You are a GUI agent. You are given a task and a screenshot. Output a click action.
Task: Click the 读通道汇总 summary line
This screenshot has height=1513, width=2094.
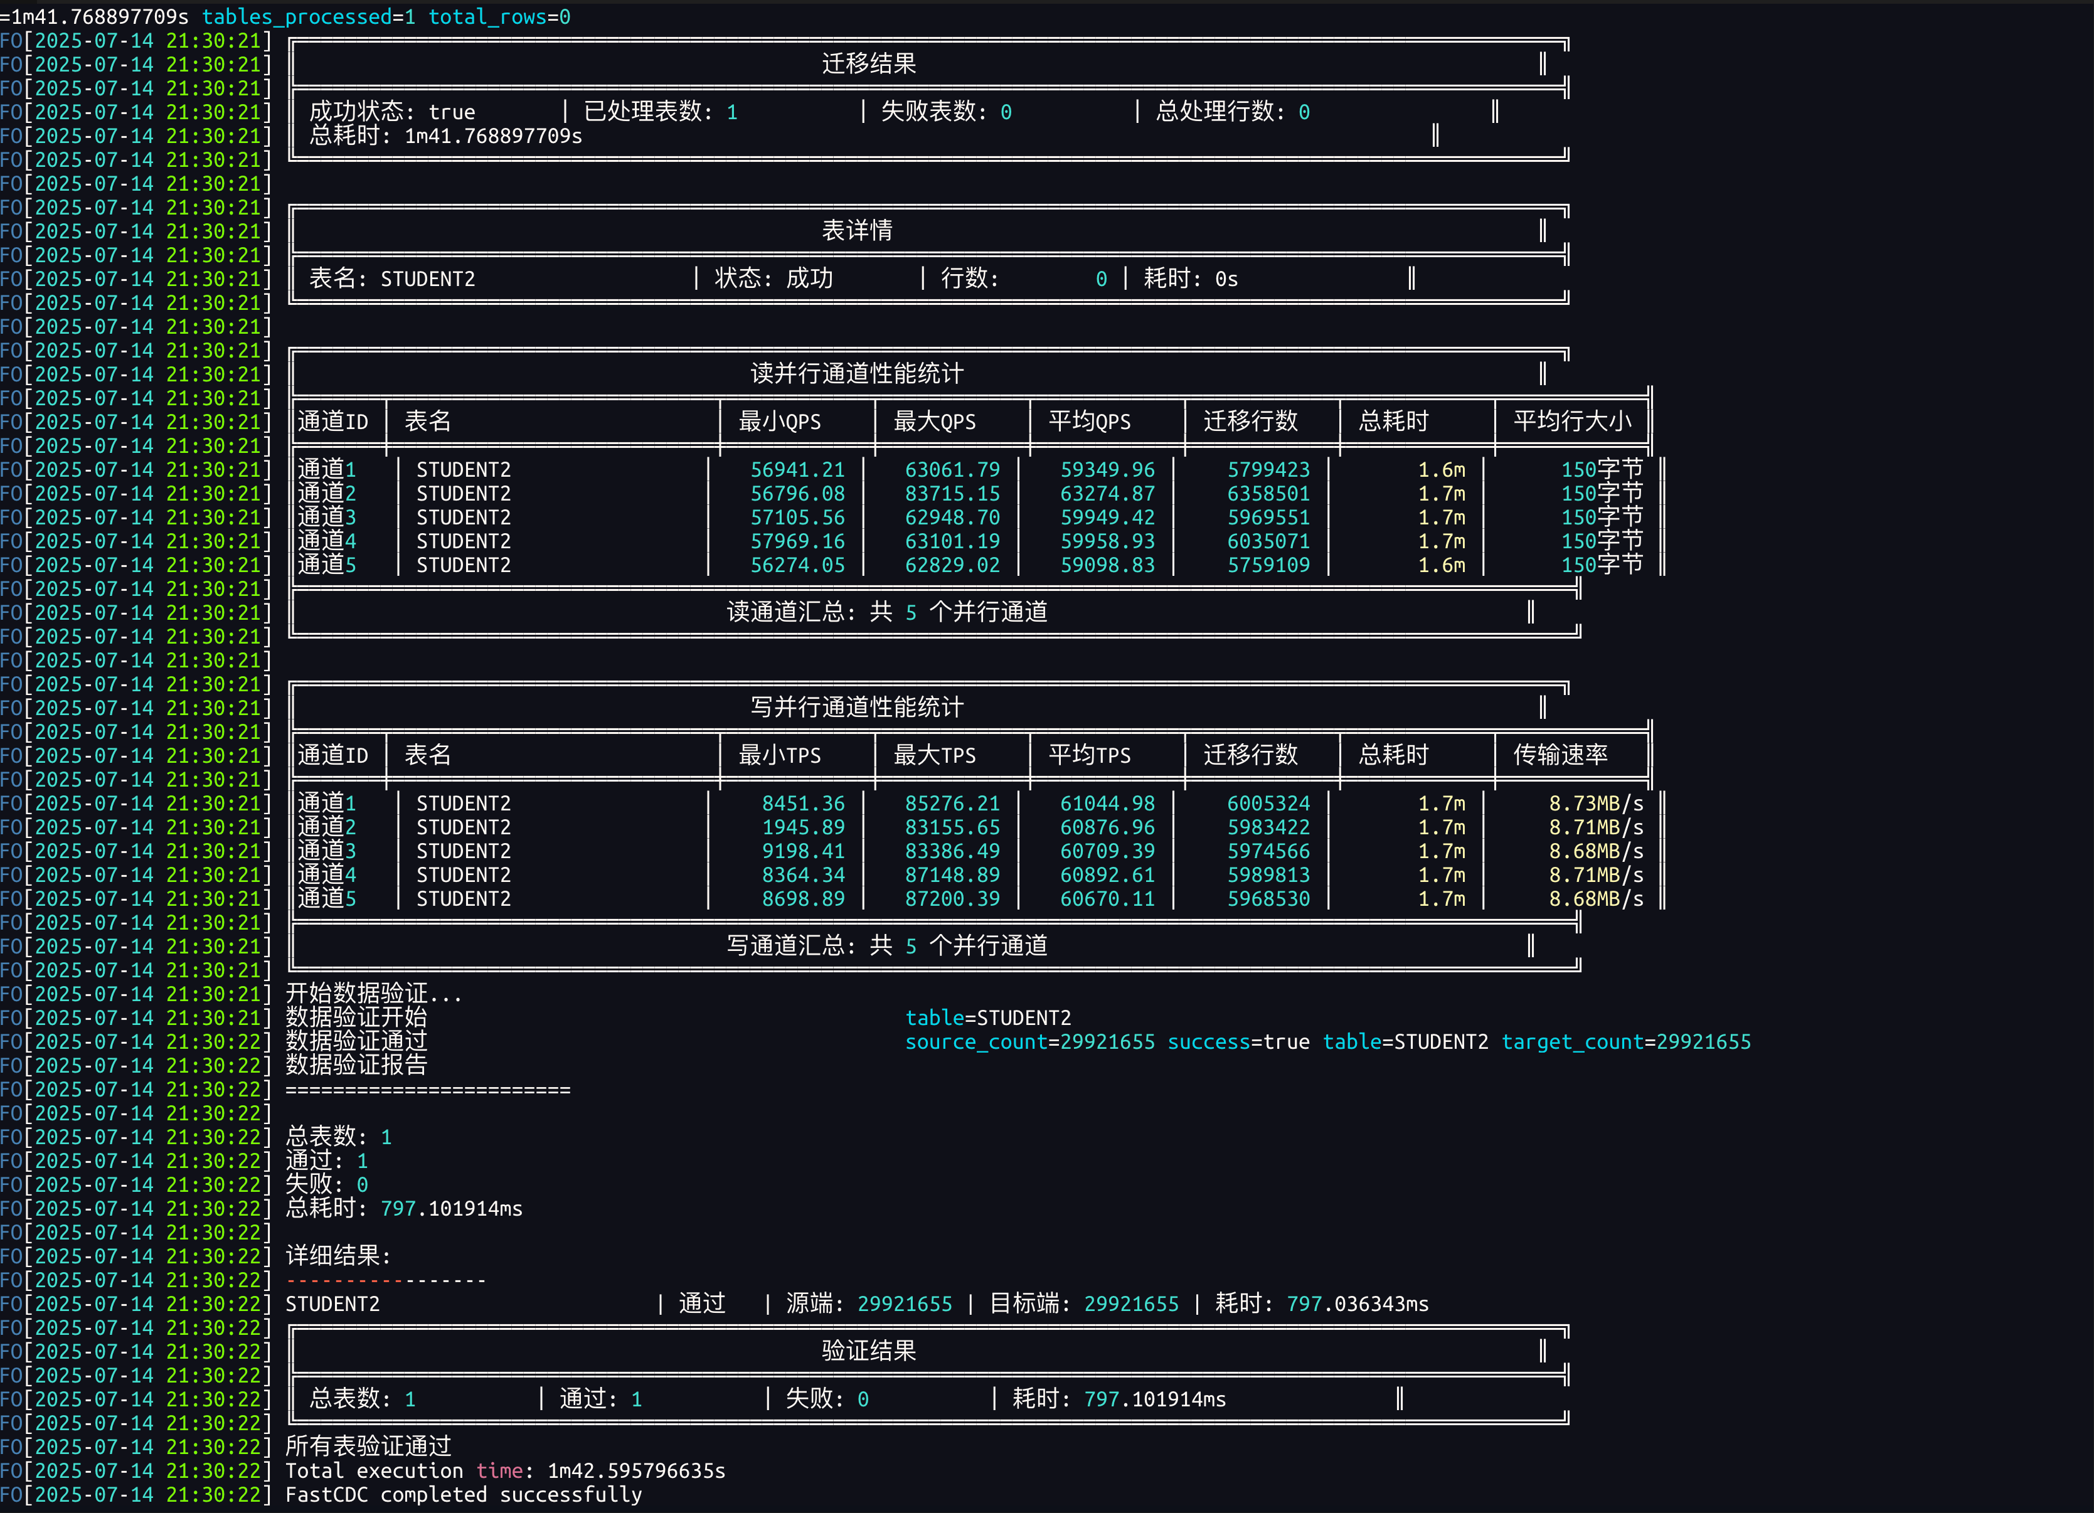pos(886,612)
